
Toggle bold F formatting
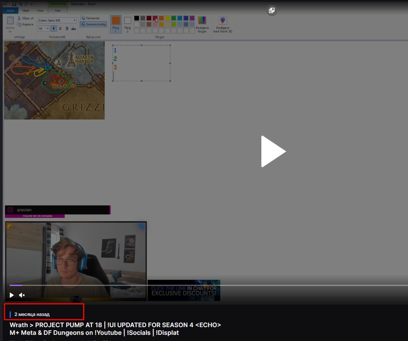(x=54, y=29)
